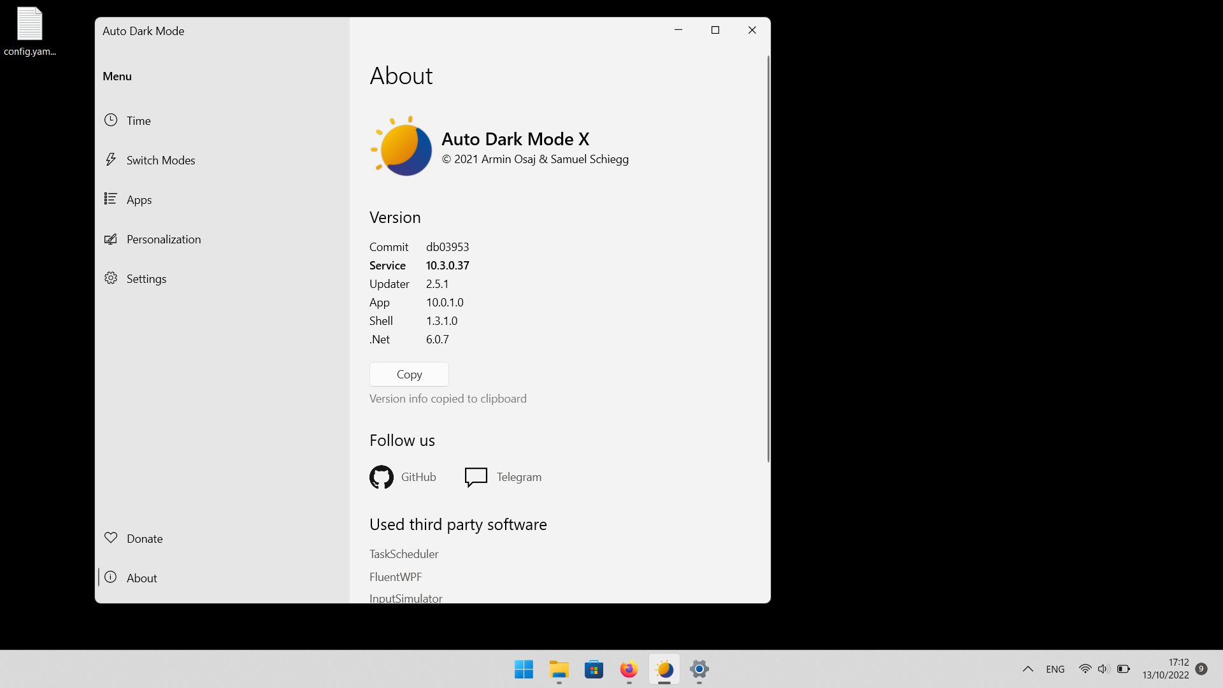
Task: Open the FluentWPF third party link
Action: point(396,577)
